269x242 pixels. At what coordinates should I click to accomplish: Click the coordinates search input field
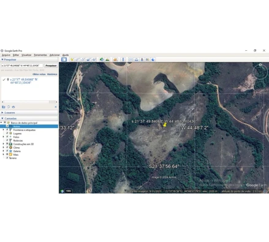coord(22,66)
